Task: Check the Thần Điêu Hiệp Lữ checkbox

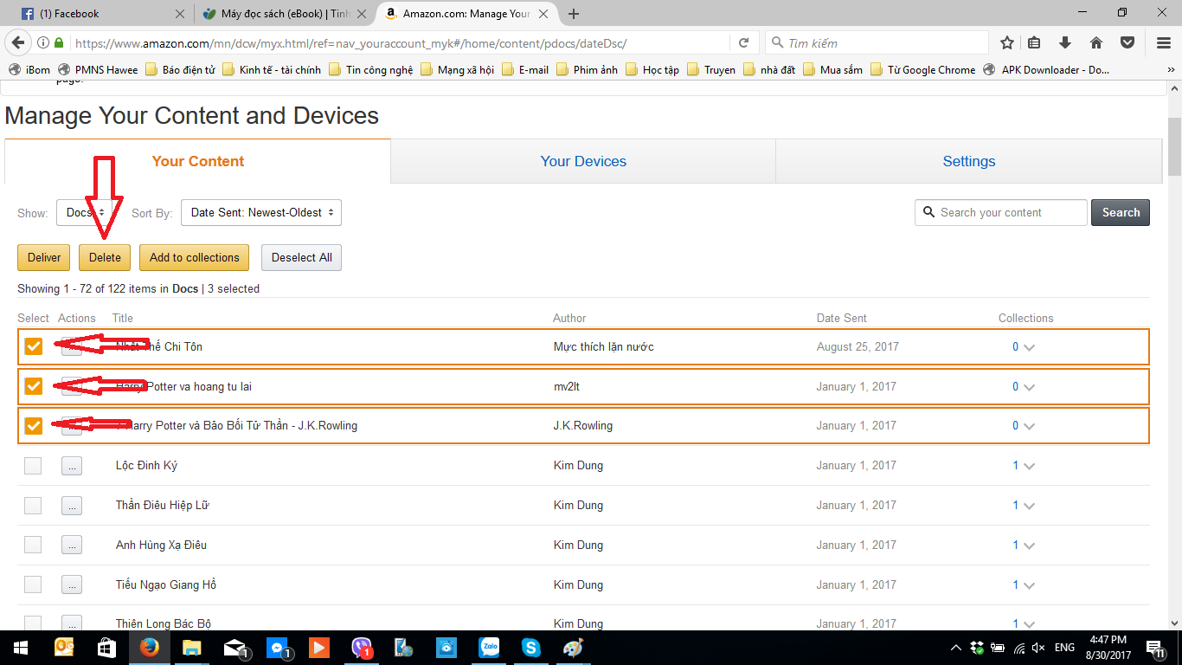Action: (33, 506)
